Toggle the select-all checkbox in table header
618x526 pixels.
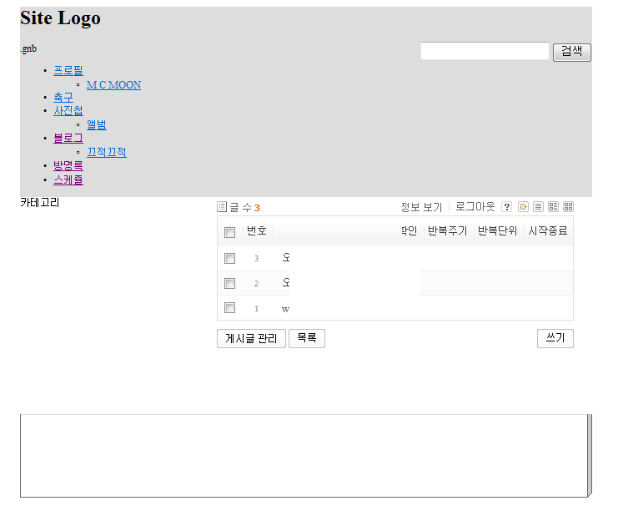pyautogui.click(x=230, y=232)
